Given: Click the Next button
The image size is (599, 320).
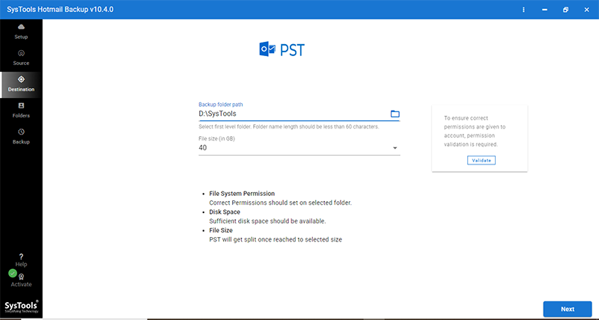Looking at the screenshot, I should pyautogui.click(x=568, y=309).
